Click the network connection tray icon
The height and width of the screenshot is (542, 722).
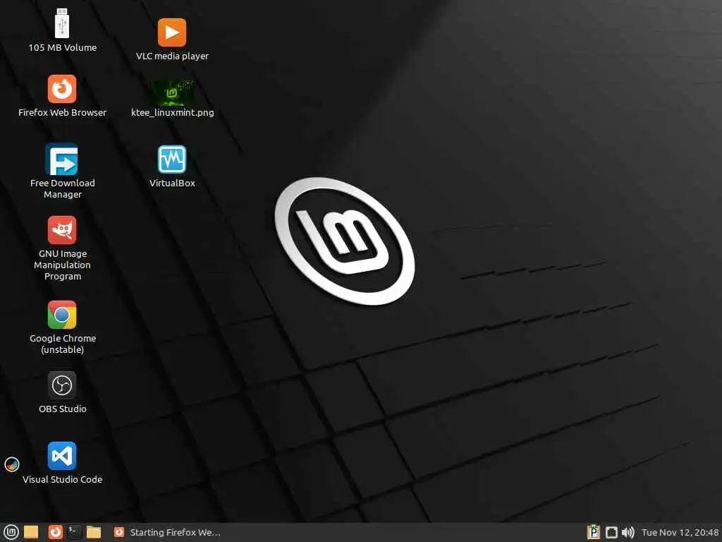611,533
